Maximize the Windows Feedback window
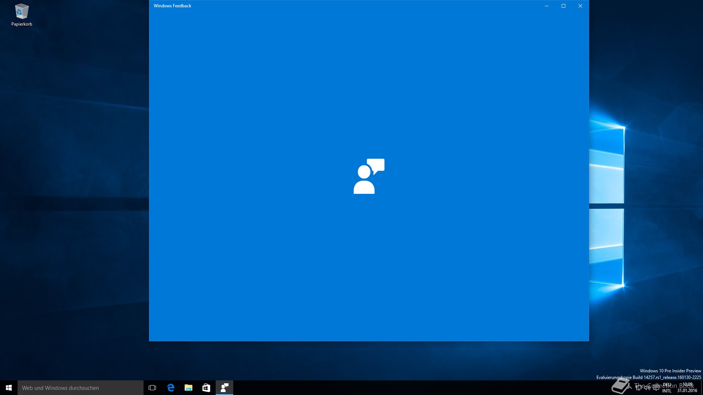The image size is (703, 395). coord(563,6)
